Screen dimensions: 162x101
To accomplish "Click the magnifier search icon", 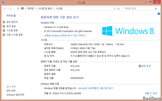I will 156,9.
